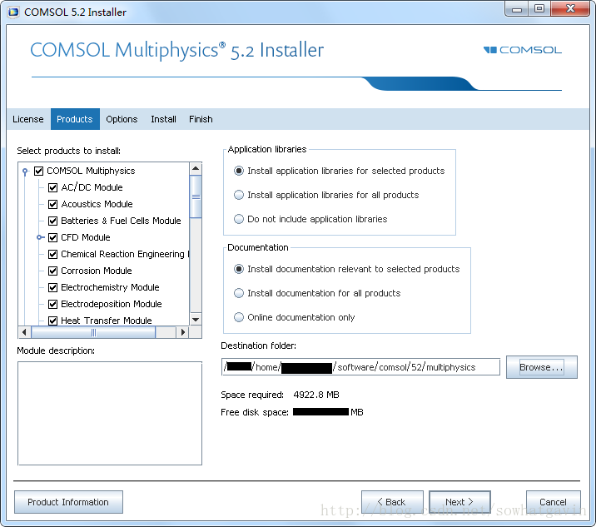
Task: Toggle the CFD Module checkbox
Action: point(52,237)
